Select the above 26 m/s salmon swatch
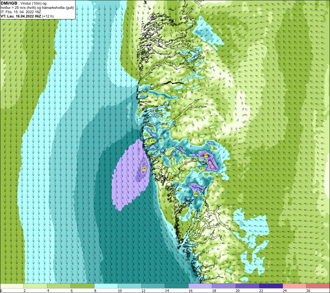Screen dimensions: 330x293 point(318,286)
